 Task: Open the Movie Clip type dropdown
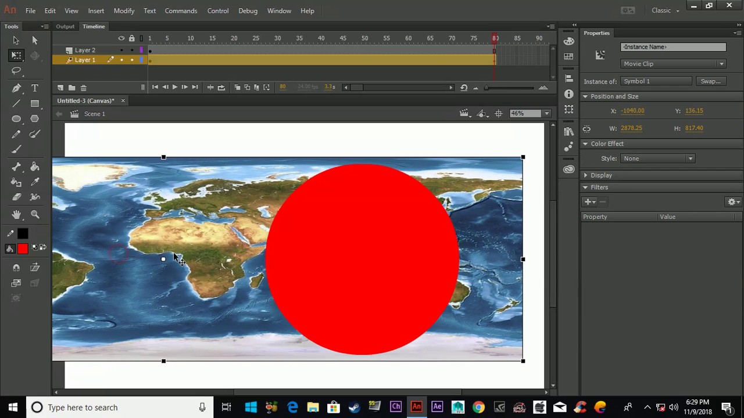[673, 64]
